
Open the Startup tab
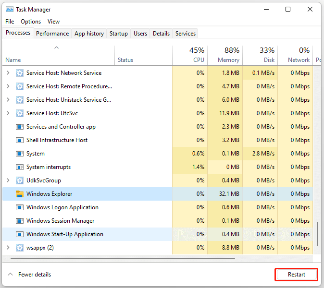(x=118, y=34)
